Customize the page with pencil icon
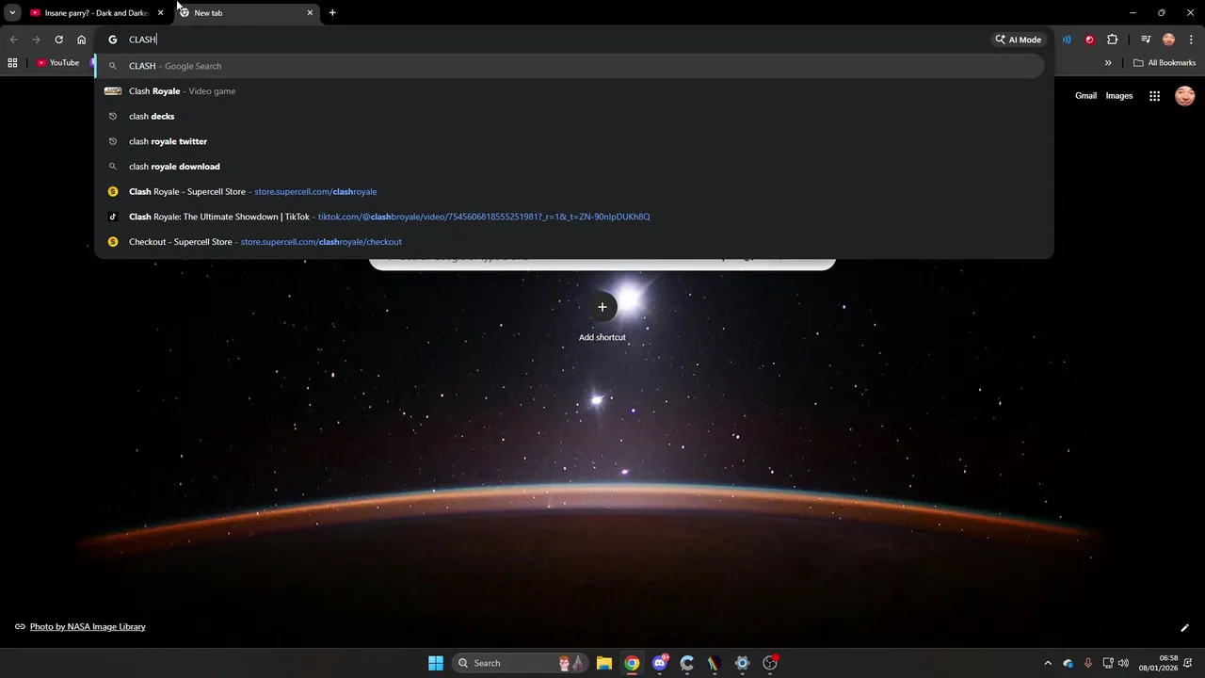1205x678 pixels. 1184,628
